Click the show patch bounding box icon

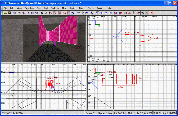click(125, 13)
